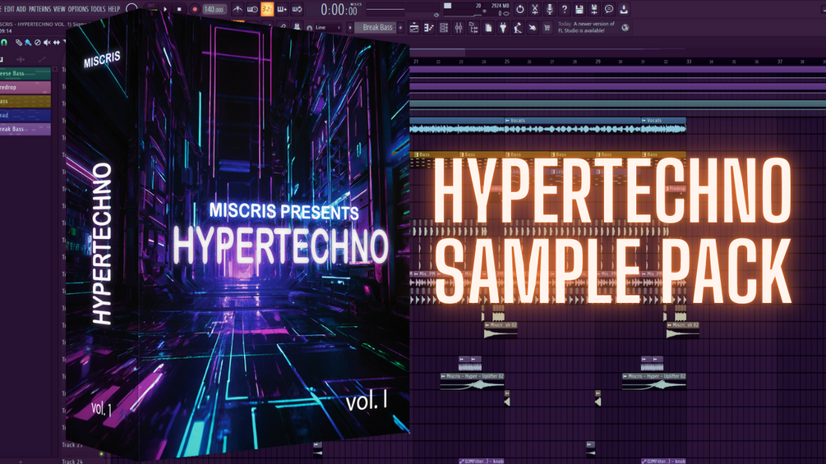This screenshot has width=826, height=464.
Task: Click the download content library icon
Action: coord(624,9)
